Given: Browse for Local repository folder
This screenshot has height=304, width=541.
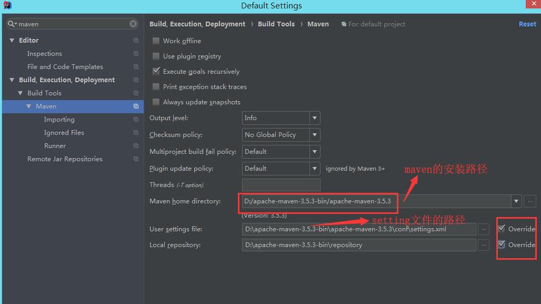Looking at the screenshot, I should tap(484, 245).
